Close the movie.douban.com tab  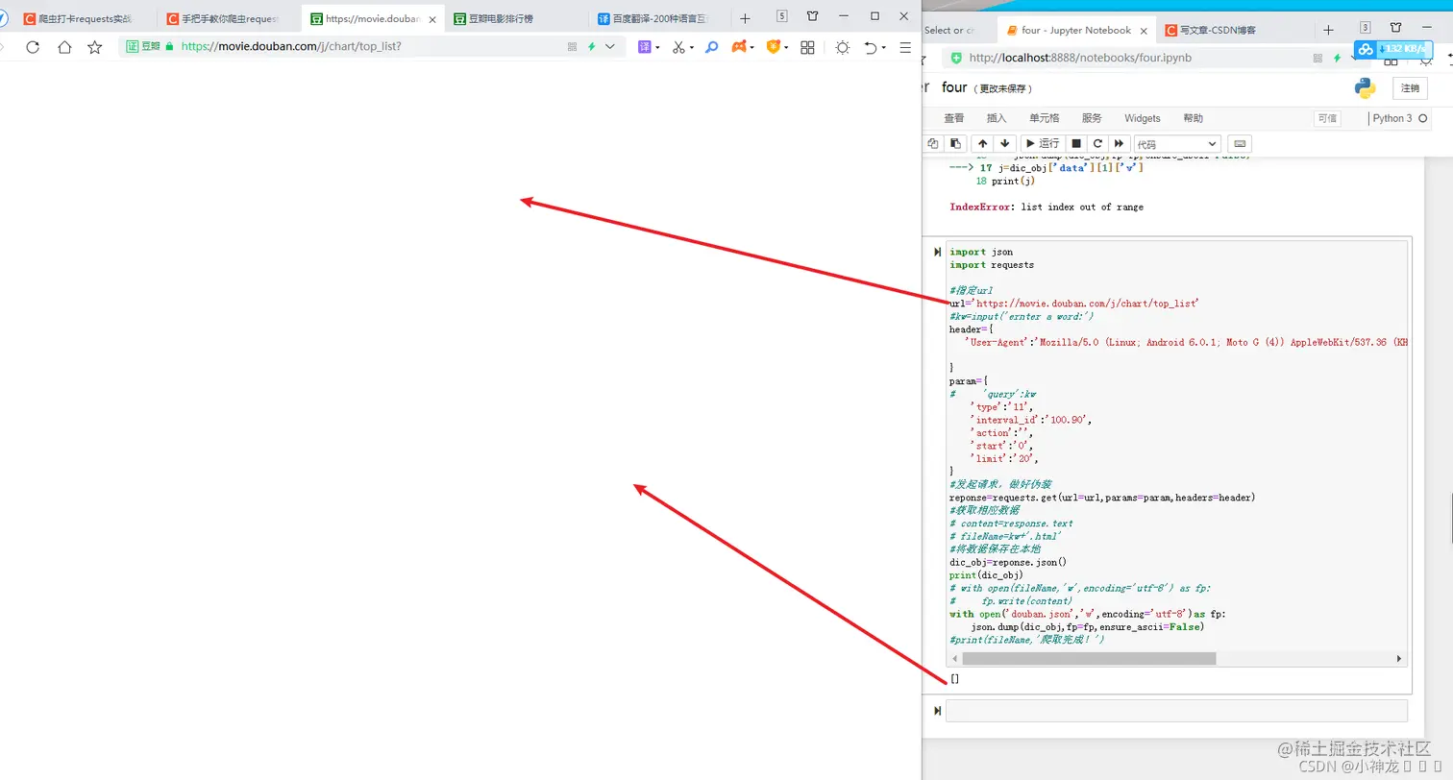point(432,18)
